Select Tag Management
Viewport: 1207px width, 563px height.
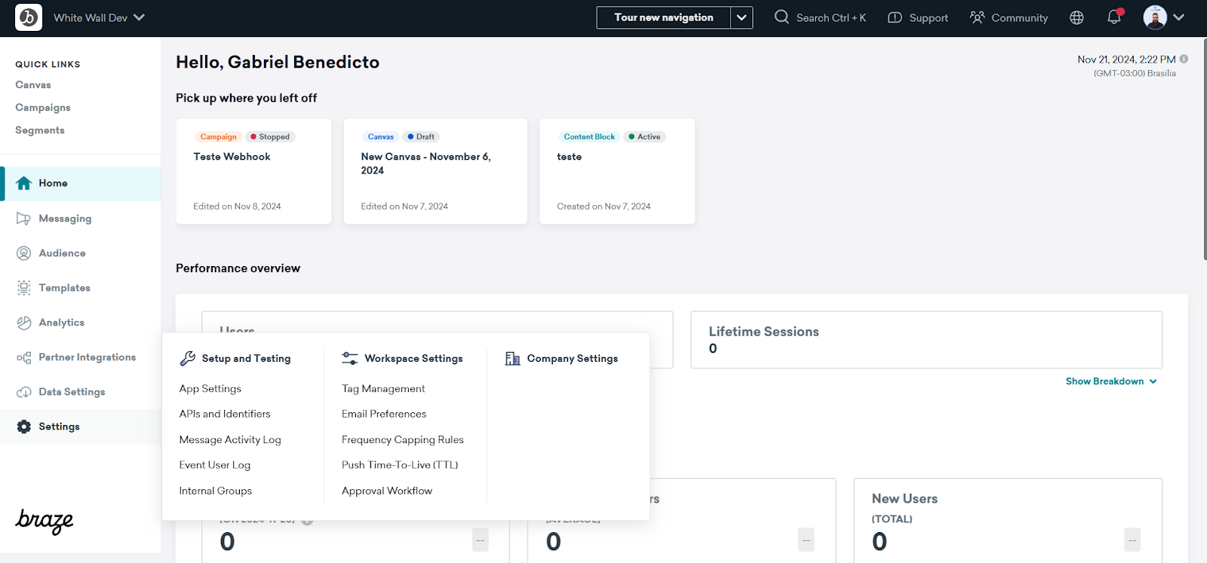pos(383,389)
